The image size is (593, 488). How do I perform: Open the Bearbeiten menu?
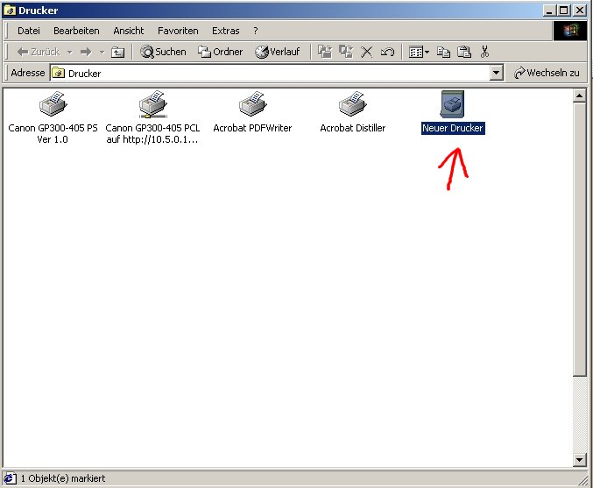[x=76, y=31]
